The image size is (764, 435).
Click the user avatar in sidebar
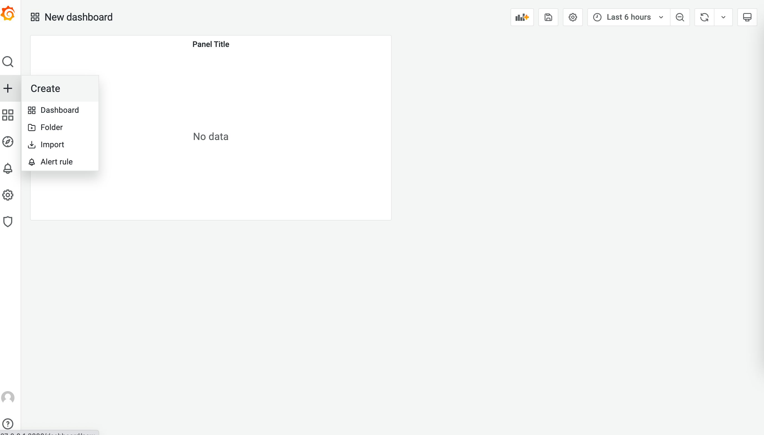coord(8,397)
